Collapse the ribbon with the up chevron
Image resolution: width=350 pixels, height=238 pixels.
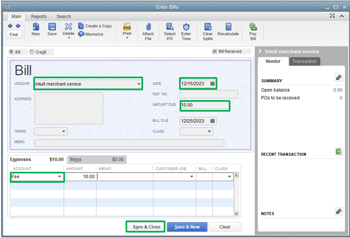tap(342, 16)
